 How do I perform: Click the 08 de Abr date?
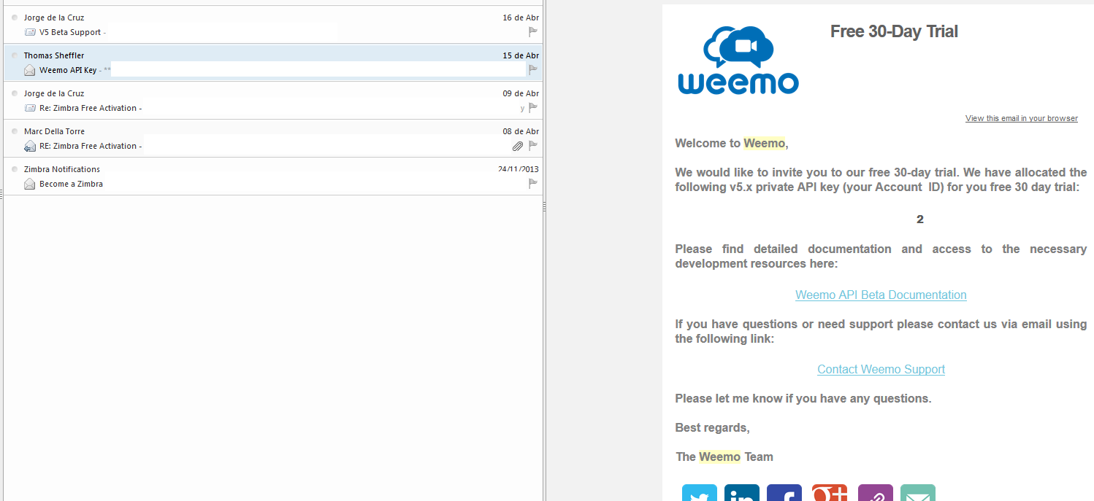(x=521, y=131)
